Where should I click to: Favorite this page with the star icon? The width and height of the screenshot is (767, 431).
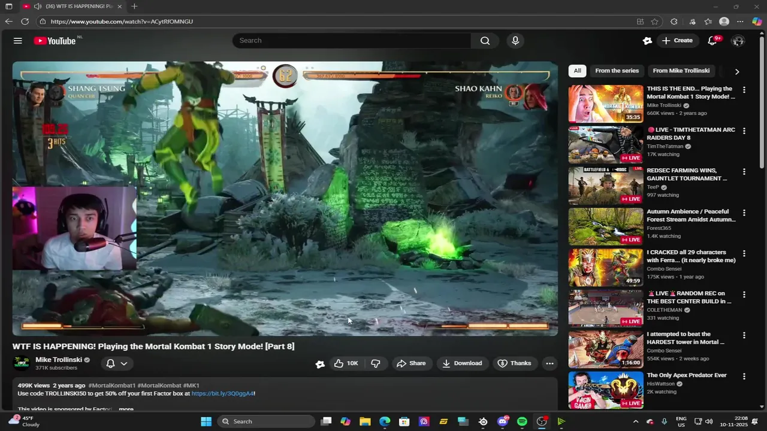click(x=655, y=22)
